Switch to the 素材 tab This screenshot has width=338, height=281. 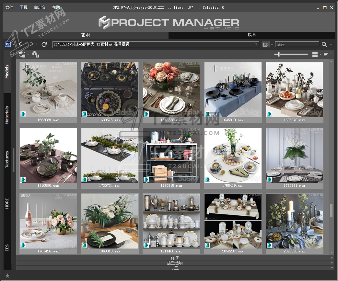(86, 35)
